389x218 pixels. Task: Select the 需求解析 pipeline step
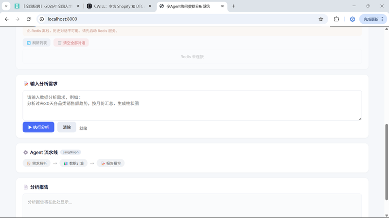37,163
